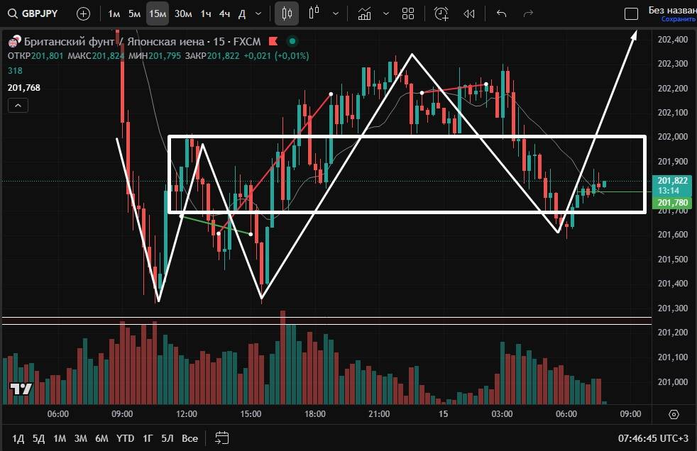Screen dimensions: 697x451
Task: Undo the last chart action
Action: (x=502, y=13)
